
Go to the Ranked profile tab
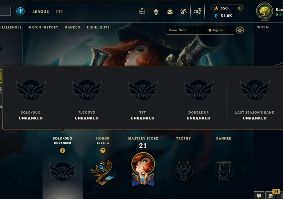coord(72,27)
